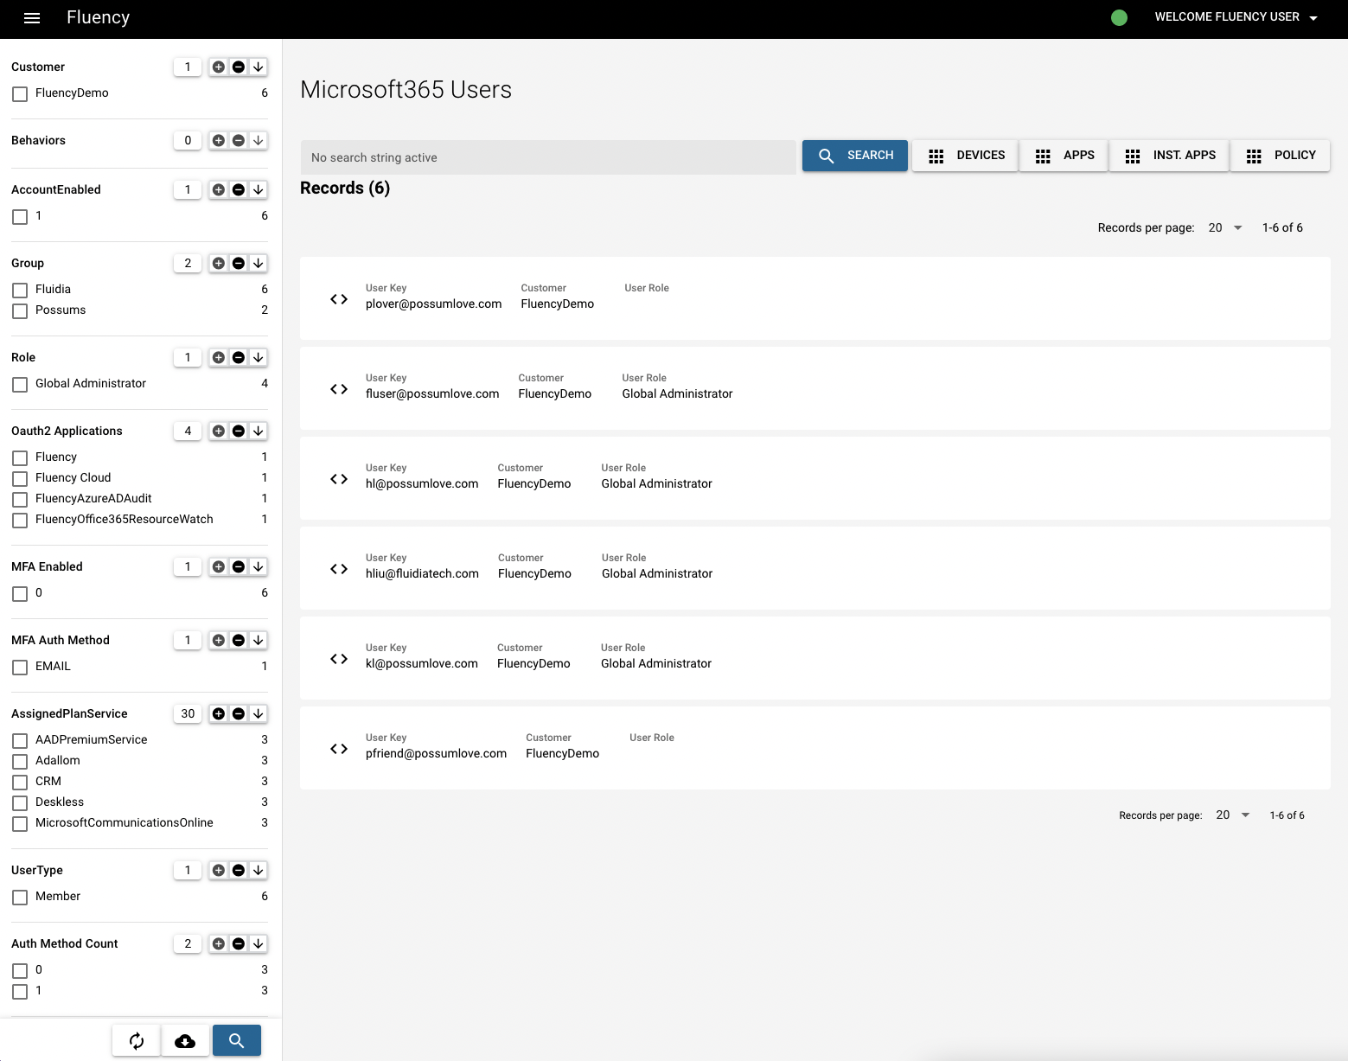The image size is (1348, 1061).
Task: Check the AccountEnabled value 1 checkbox
Action: pyautogui.click(x=20, y=216)
